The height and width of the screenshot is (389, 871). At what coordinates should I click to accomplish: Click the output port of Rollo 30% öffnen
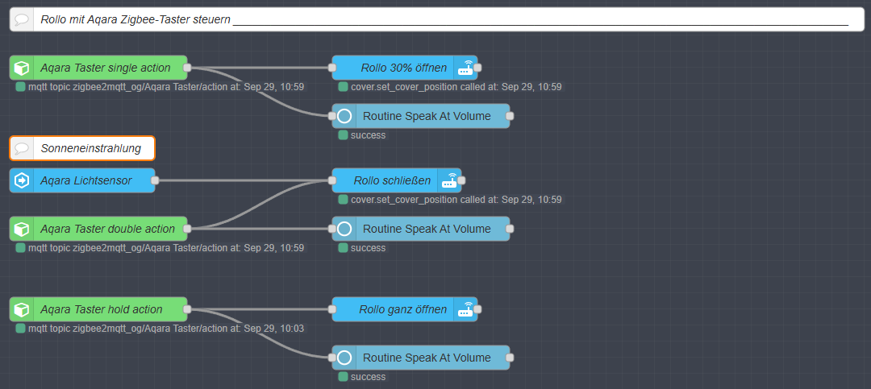click(x=477, y=68)
